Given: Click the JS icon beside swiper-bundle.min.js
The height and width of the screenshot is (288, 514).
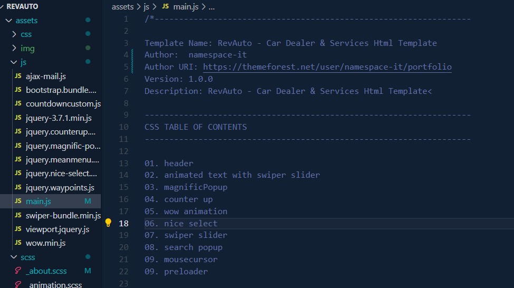Looking at the screenshot, I should 17,215.
